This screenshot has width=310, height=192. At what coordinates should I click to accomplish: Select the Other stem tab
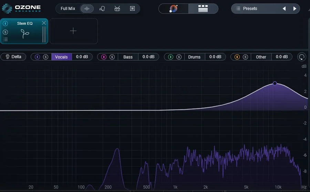pyautogui.click(x=261, y=57)
